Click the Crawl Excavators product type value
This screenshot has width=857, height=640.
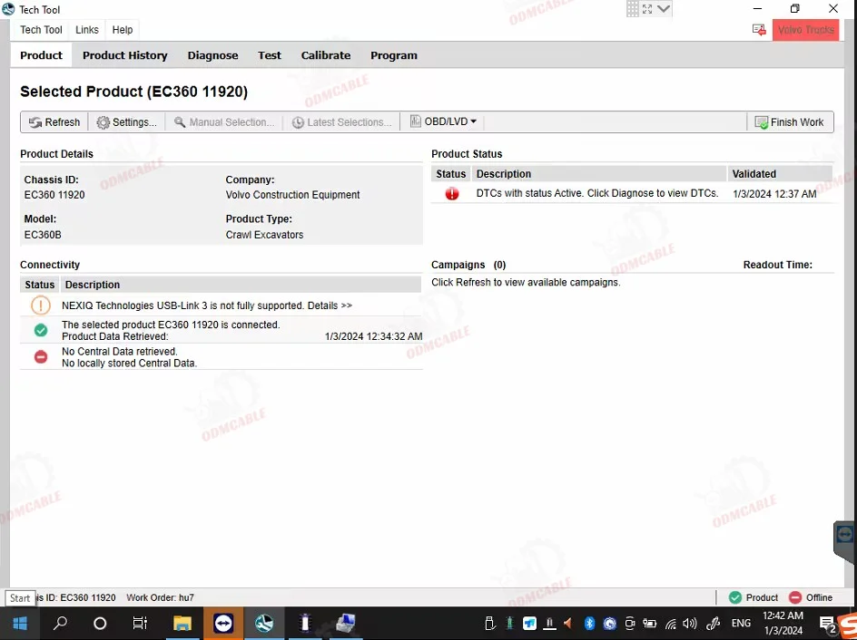coord(264,235)
